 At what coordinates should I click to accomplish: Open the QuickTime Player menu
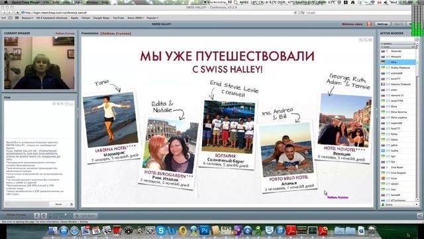25,2
